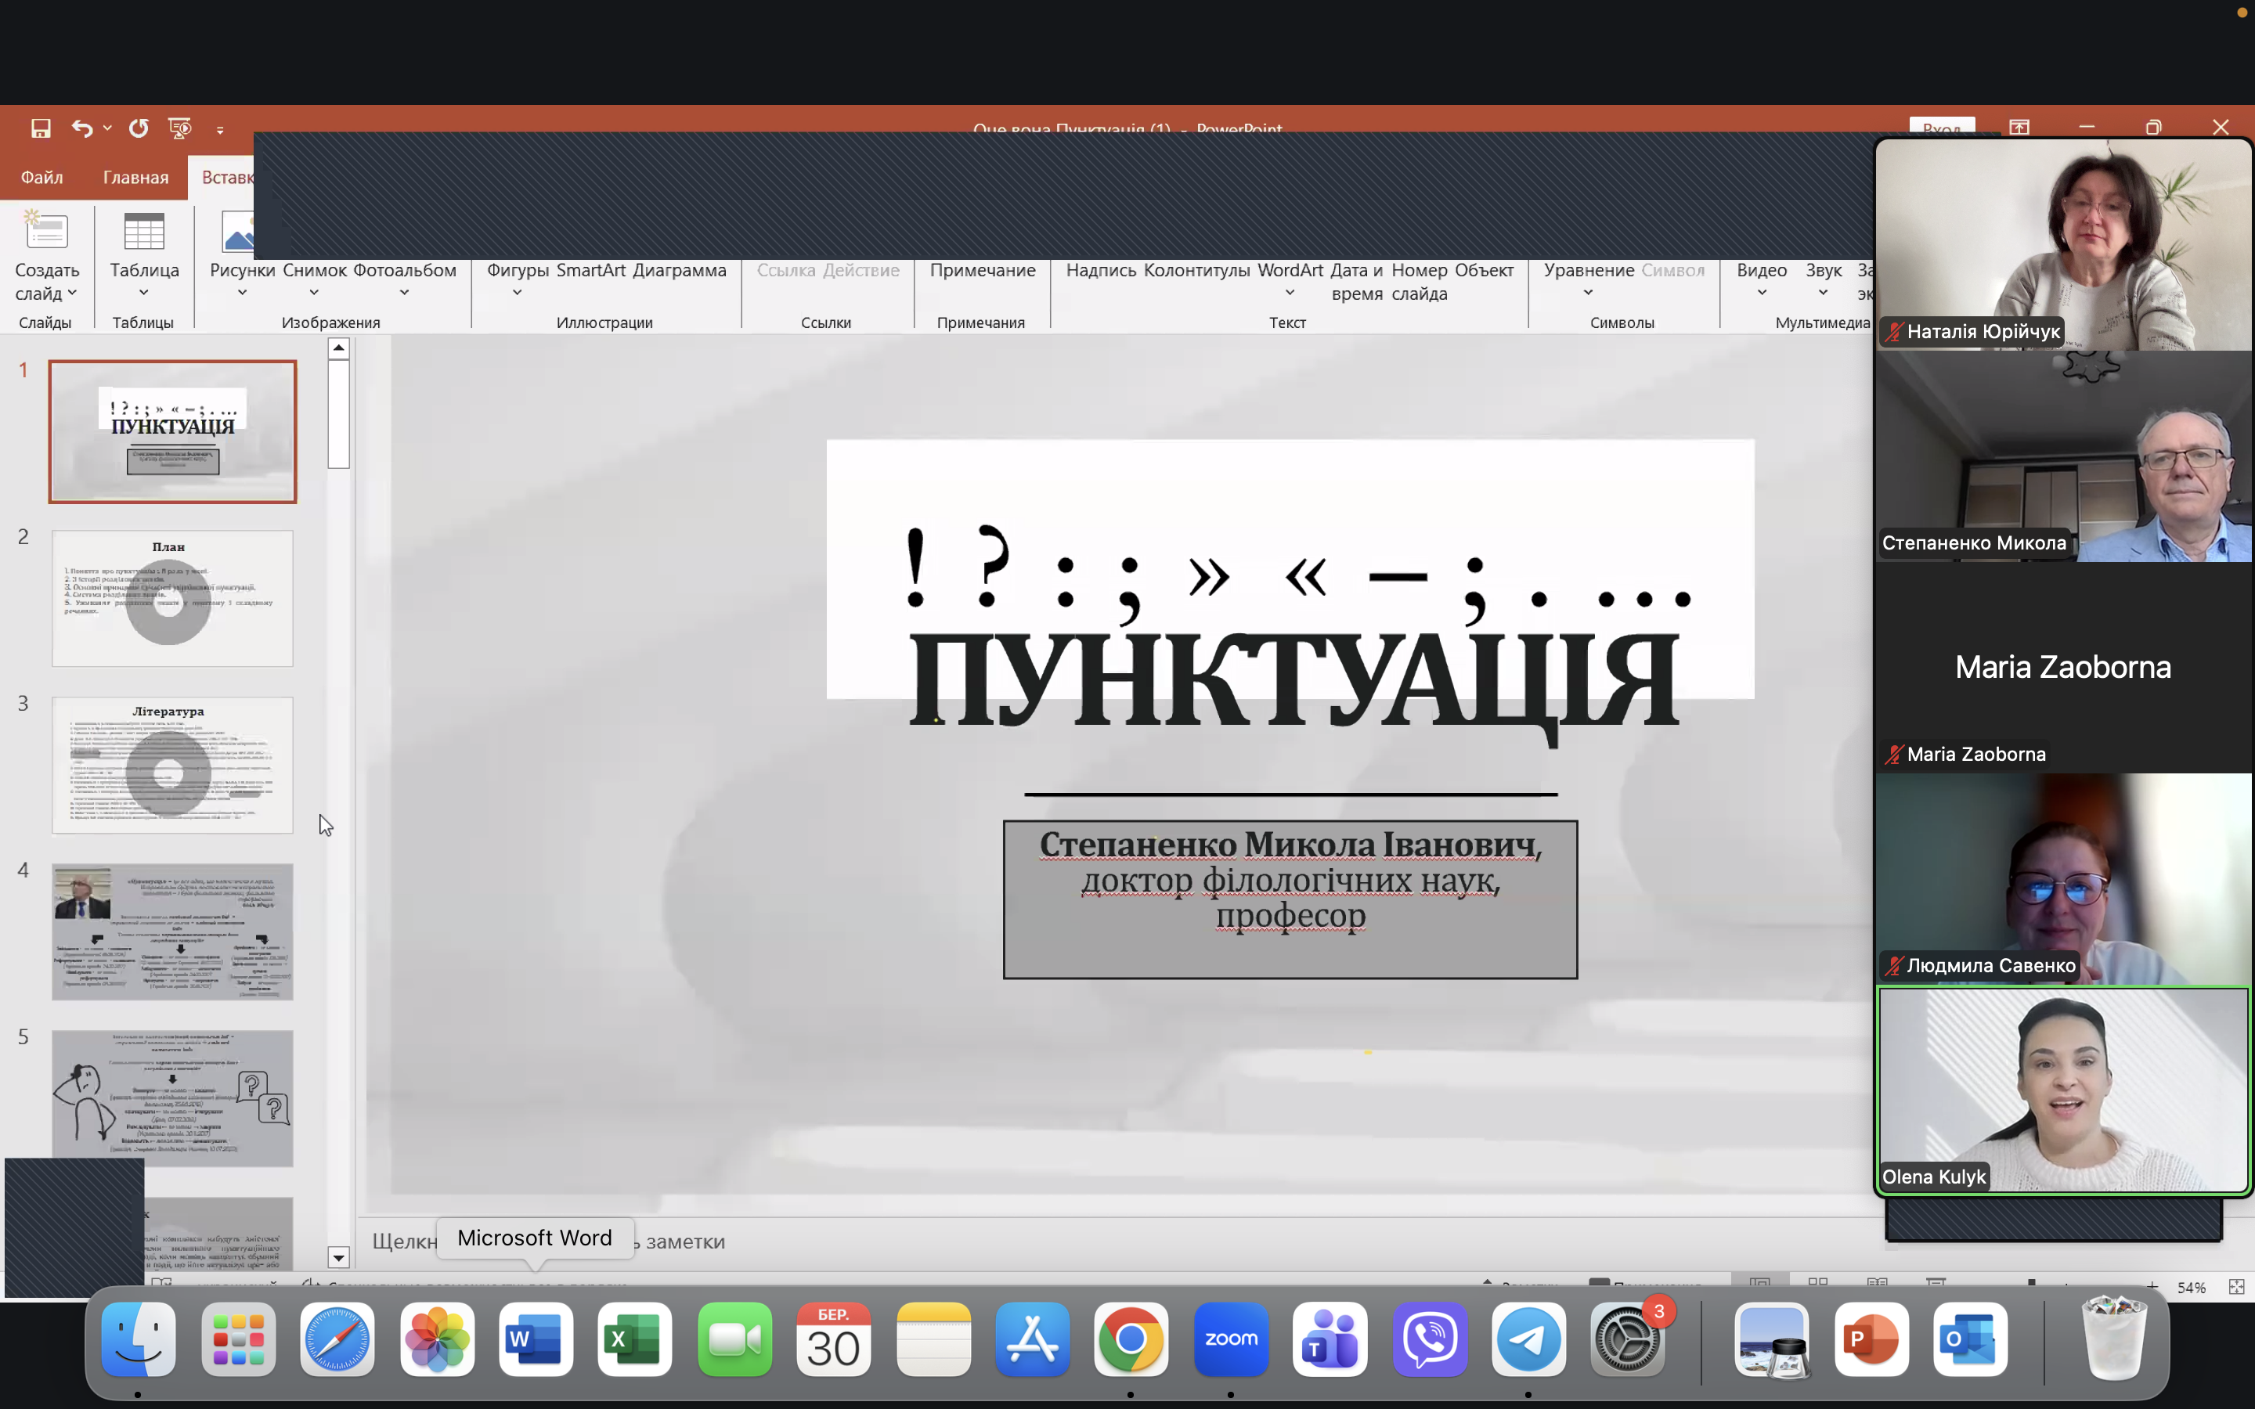Open the Undo history dropdown arrow
This screenshot has width=2255, height=1409.
point(108,128)
